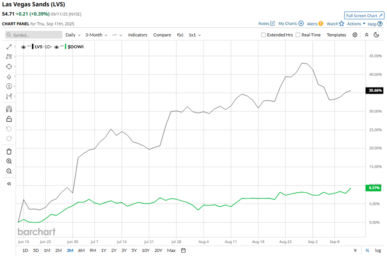The height and width of the screenshot is (256, 387).
Task: Click the black LVS color swatch
Action: coord(33,46)
